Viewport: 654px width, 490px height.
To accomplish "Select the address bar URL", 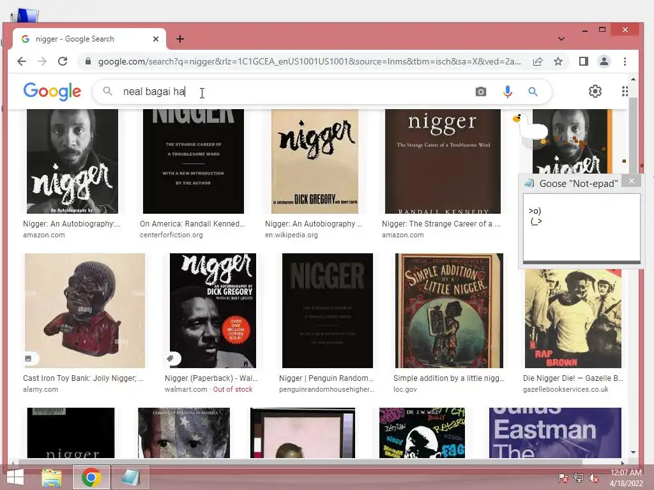I will pyautogui.click(x=309, y=61).
